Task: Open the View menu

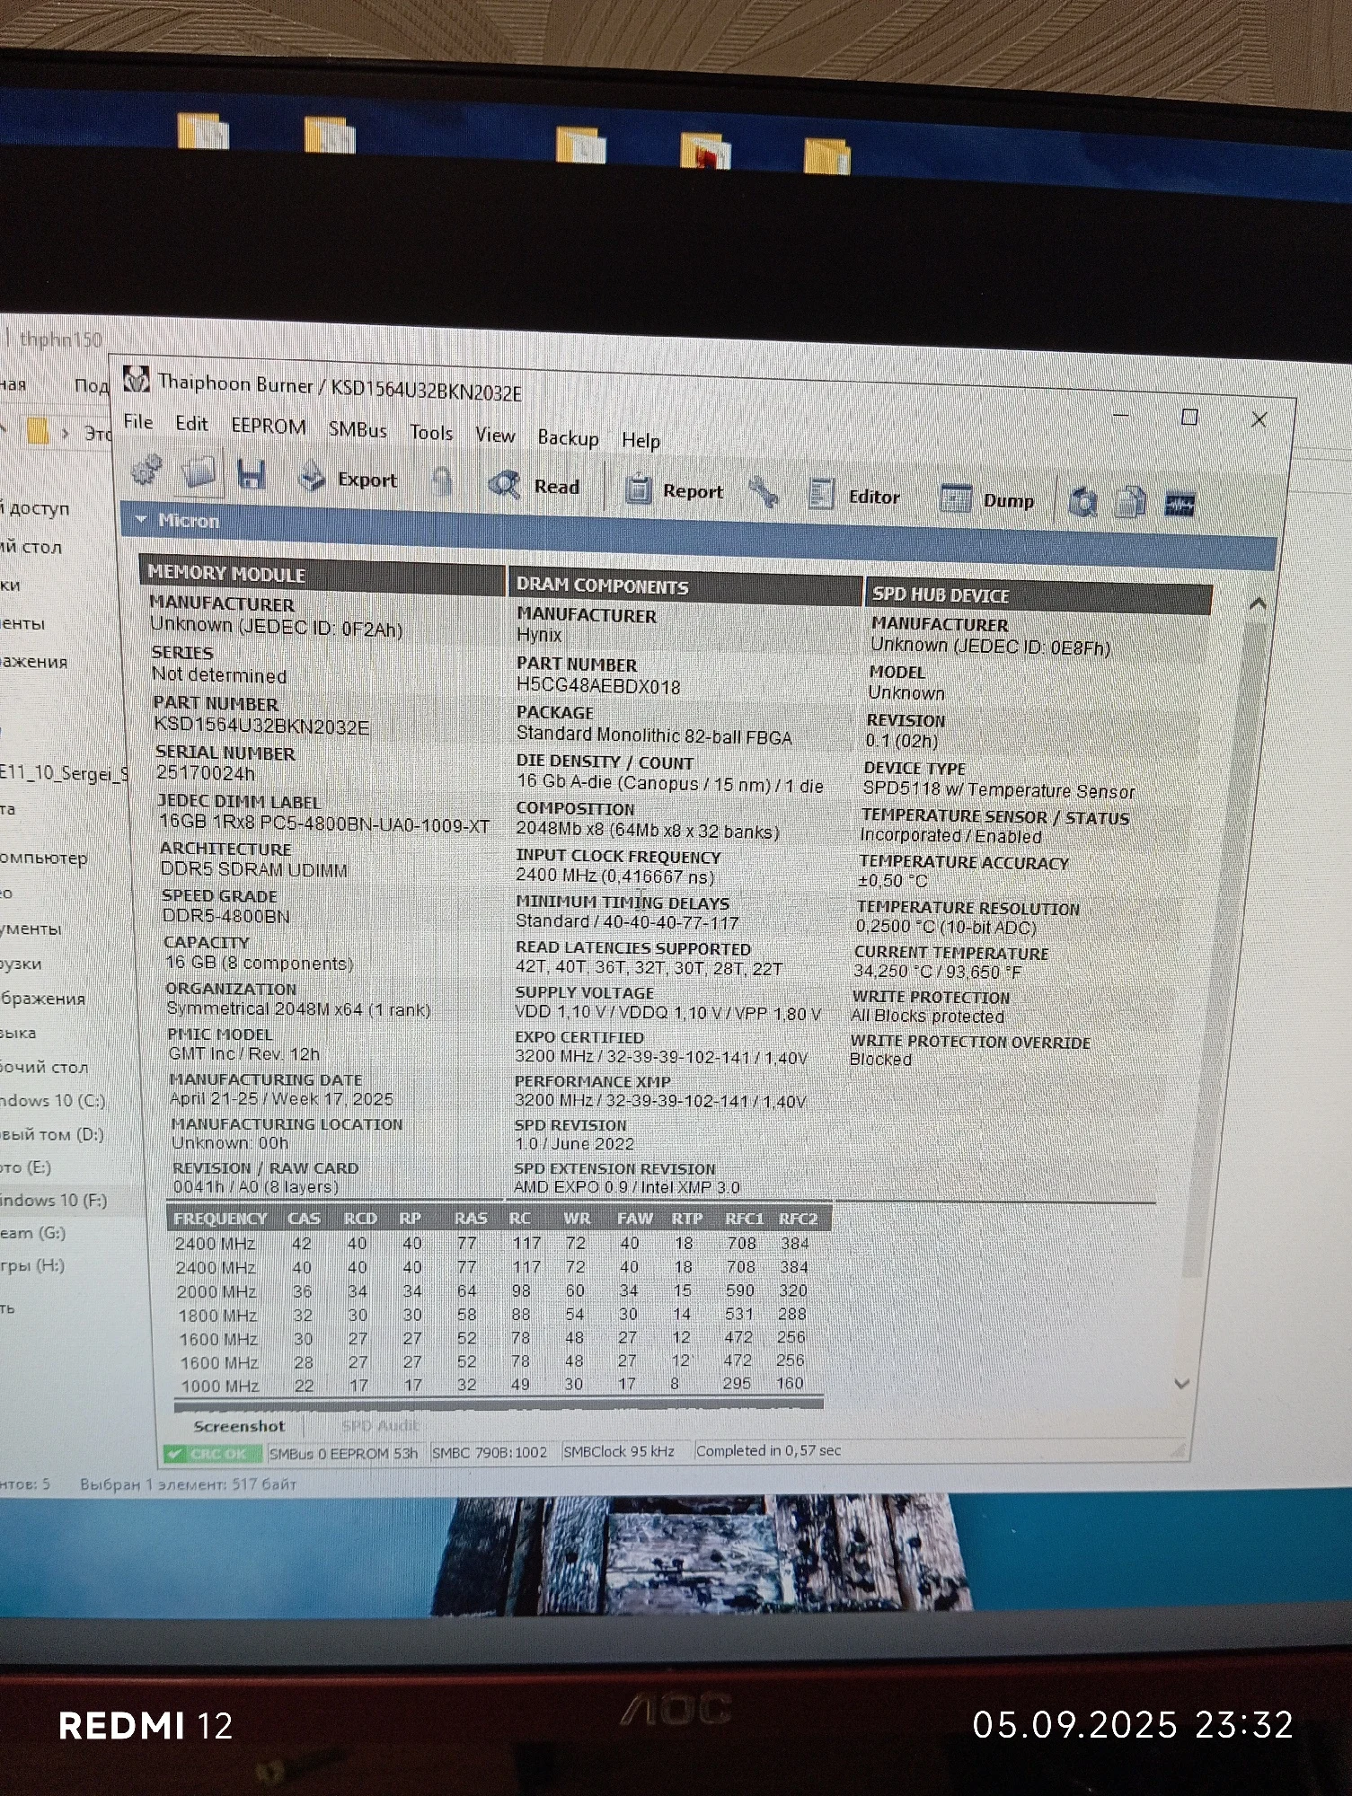Action: 495,436
